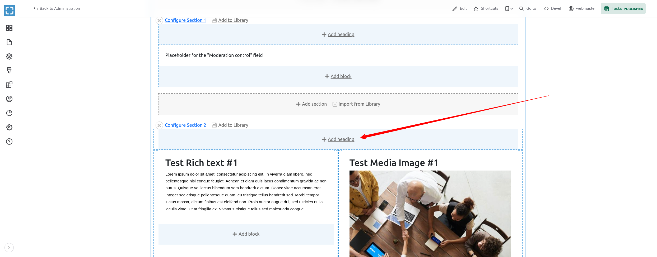Click the Moderation control placeholder text

click(x=214, y=55)
